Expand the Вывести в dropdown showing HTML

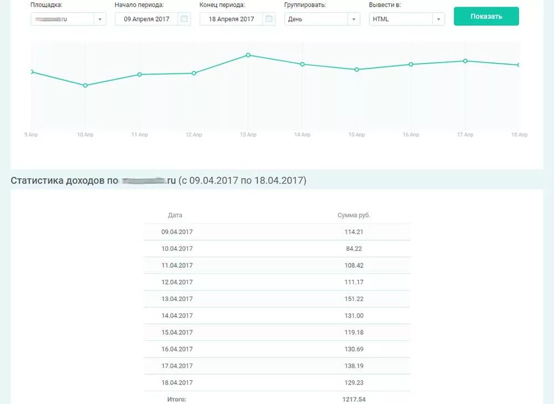pos(438,18)
